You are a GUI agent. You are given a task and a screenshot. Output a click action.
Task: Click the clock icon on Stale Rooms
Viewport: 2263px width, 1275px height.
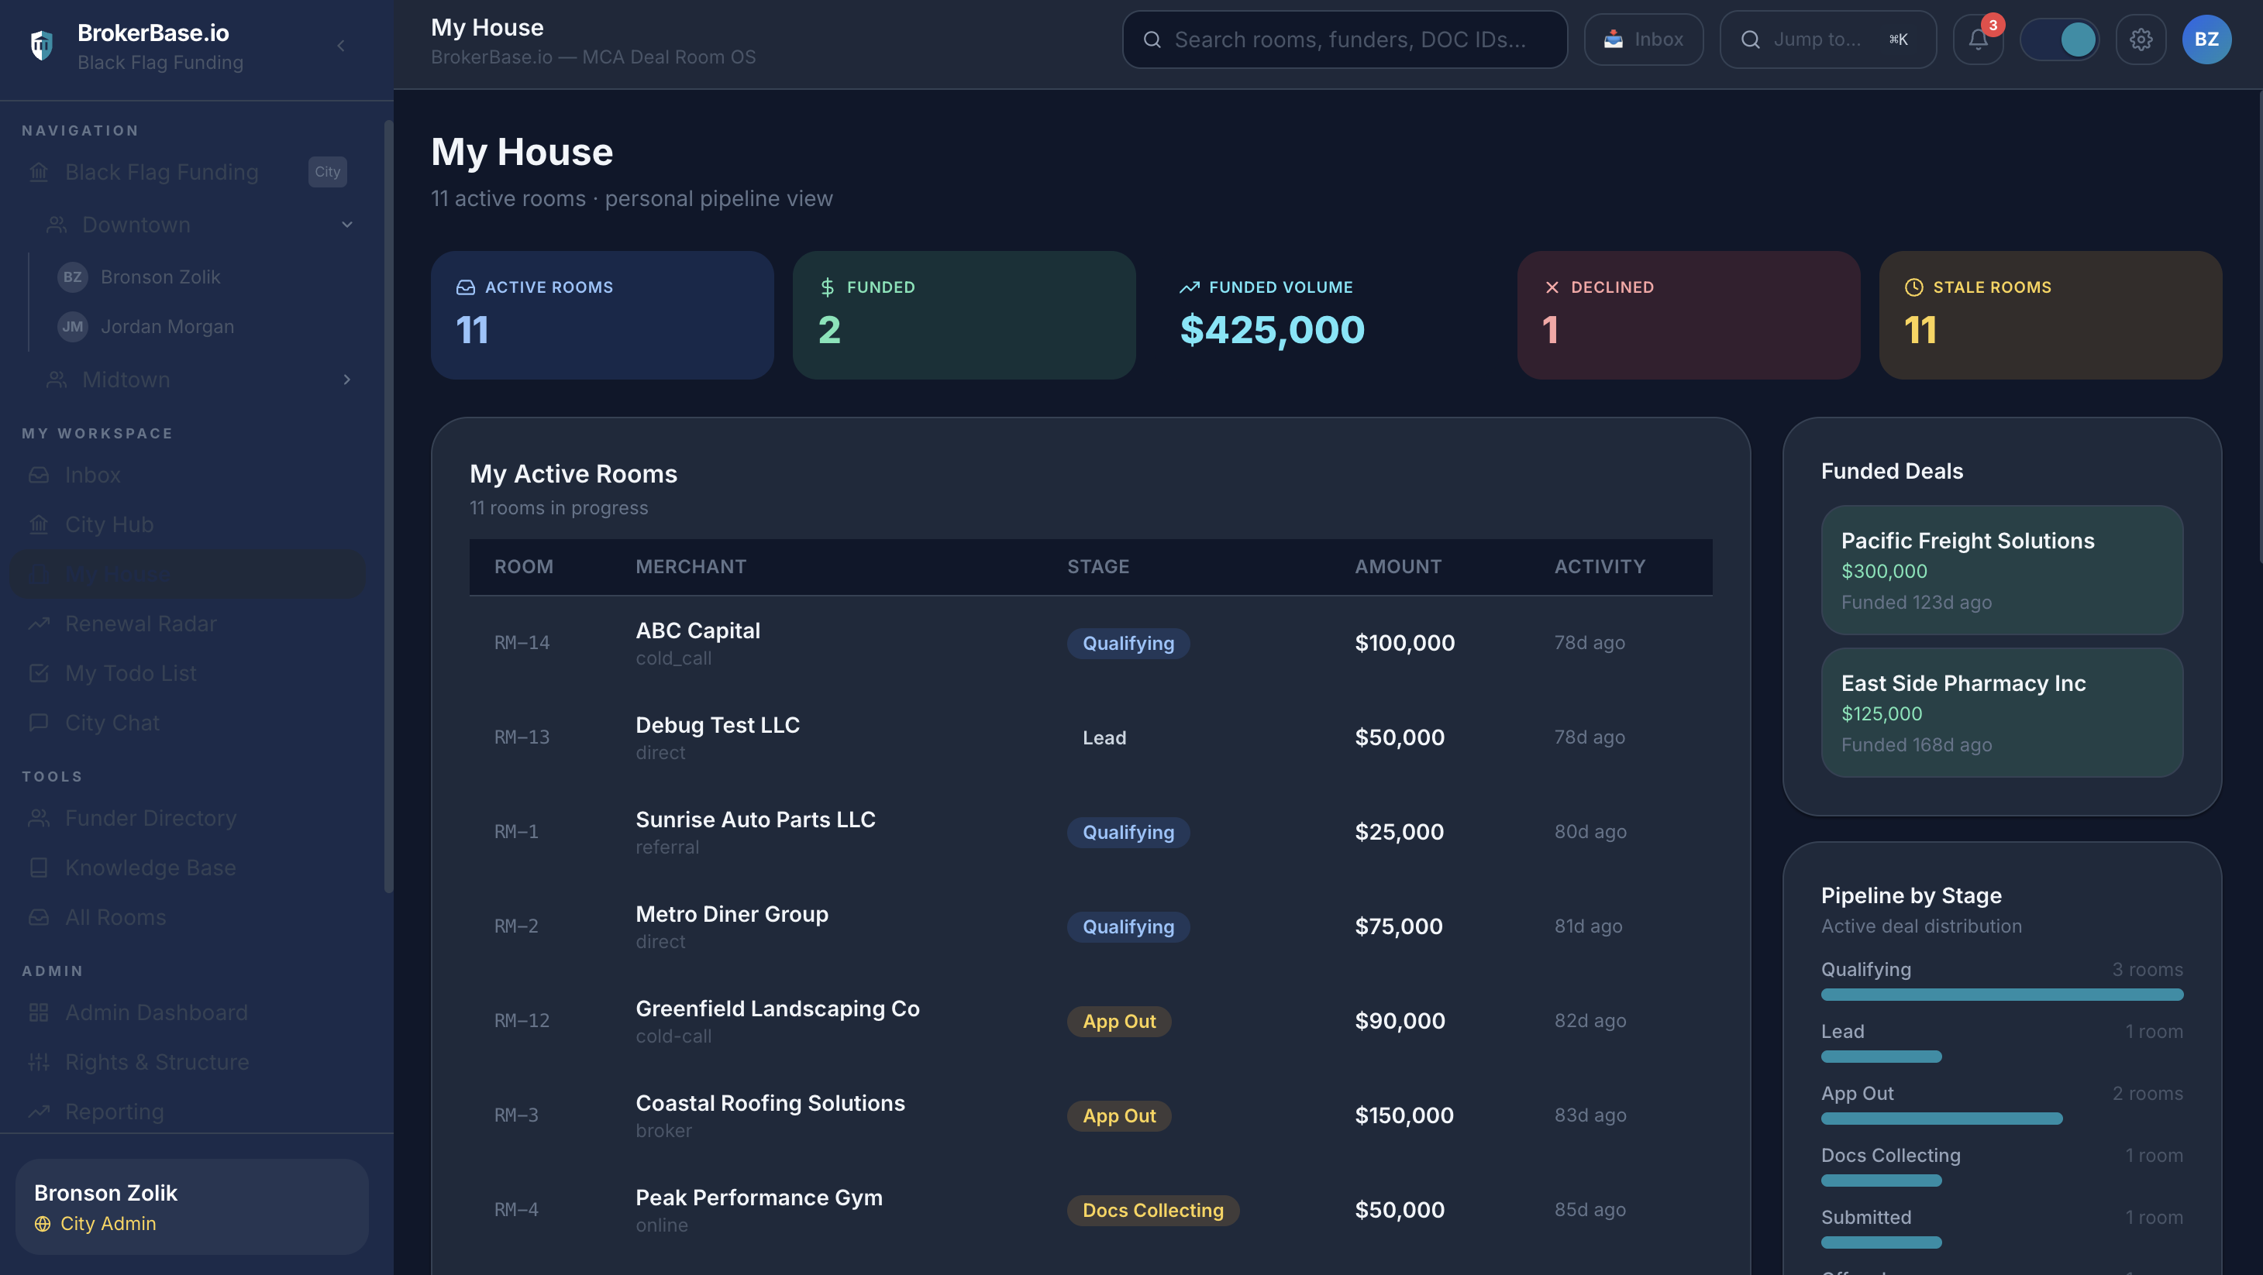click(1913, 287)
